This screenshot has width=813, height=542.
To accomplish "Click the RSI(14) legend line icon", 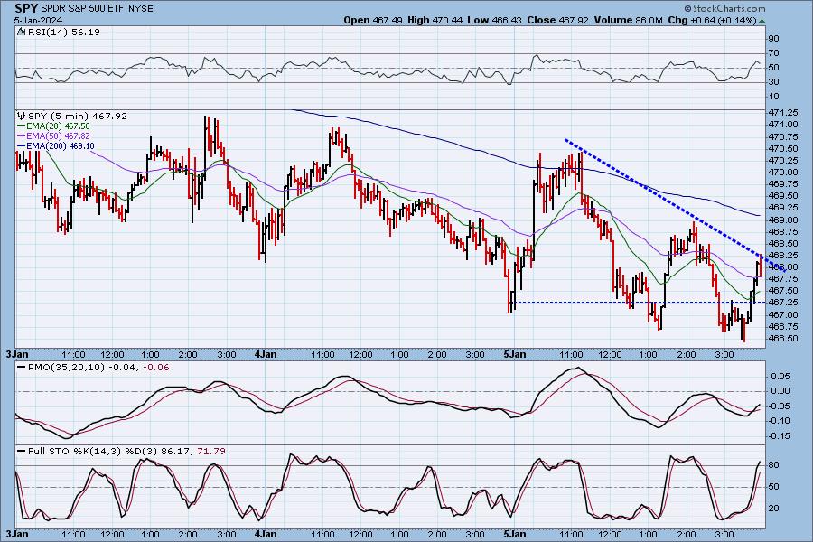I will [x=21, y=32].
